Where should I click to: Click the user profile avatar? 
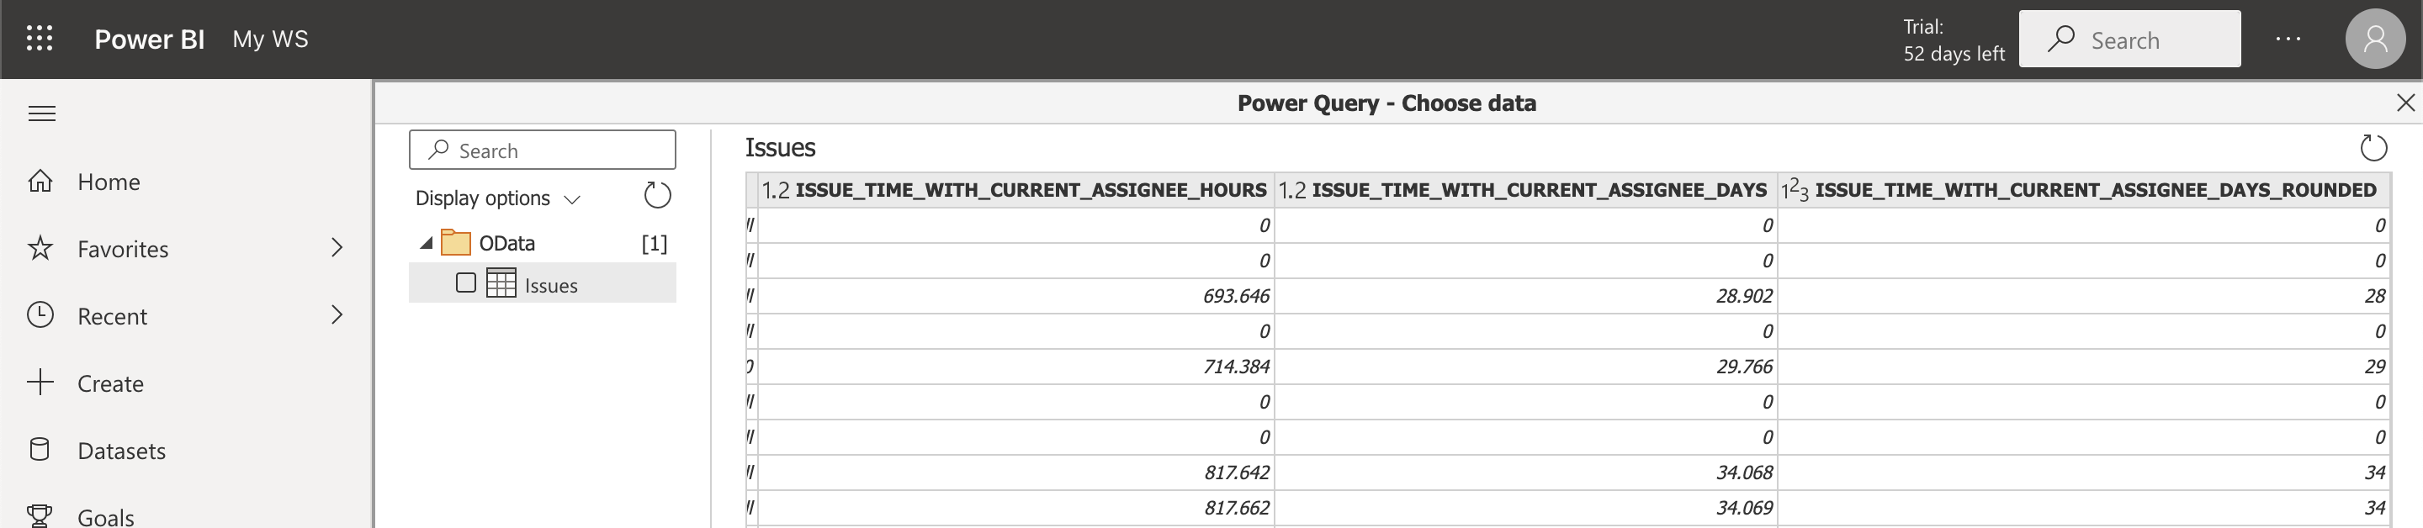2374,39
